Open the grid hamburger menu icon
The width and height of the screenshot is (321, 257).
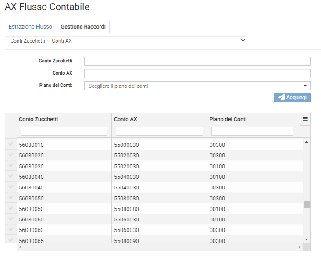point(305,119)
